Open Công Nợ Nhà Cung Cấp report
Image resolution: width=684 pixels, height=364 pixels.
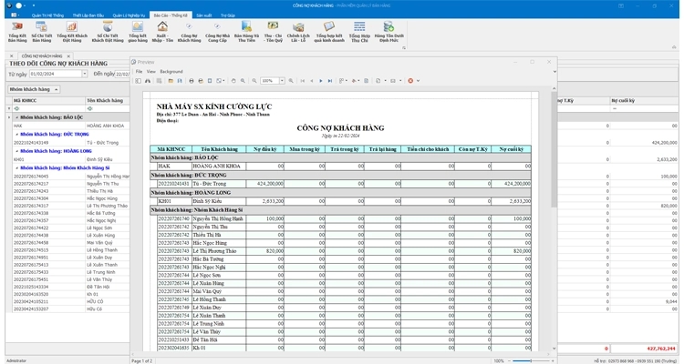click(217, 32)
